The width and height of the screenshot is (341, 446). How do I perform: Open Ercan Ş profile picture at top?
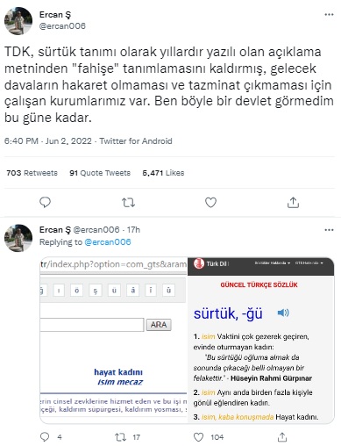(18, 21)
